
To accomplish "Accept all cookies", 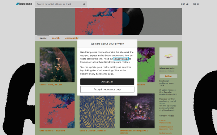I will (107, 82).
